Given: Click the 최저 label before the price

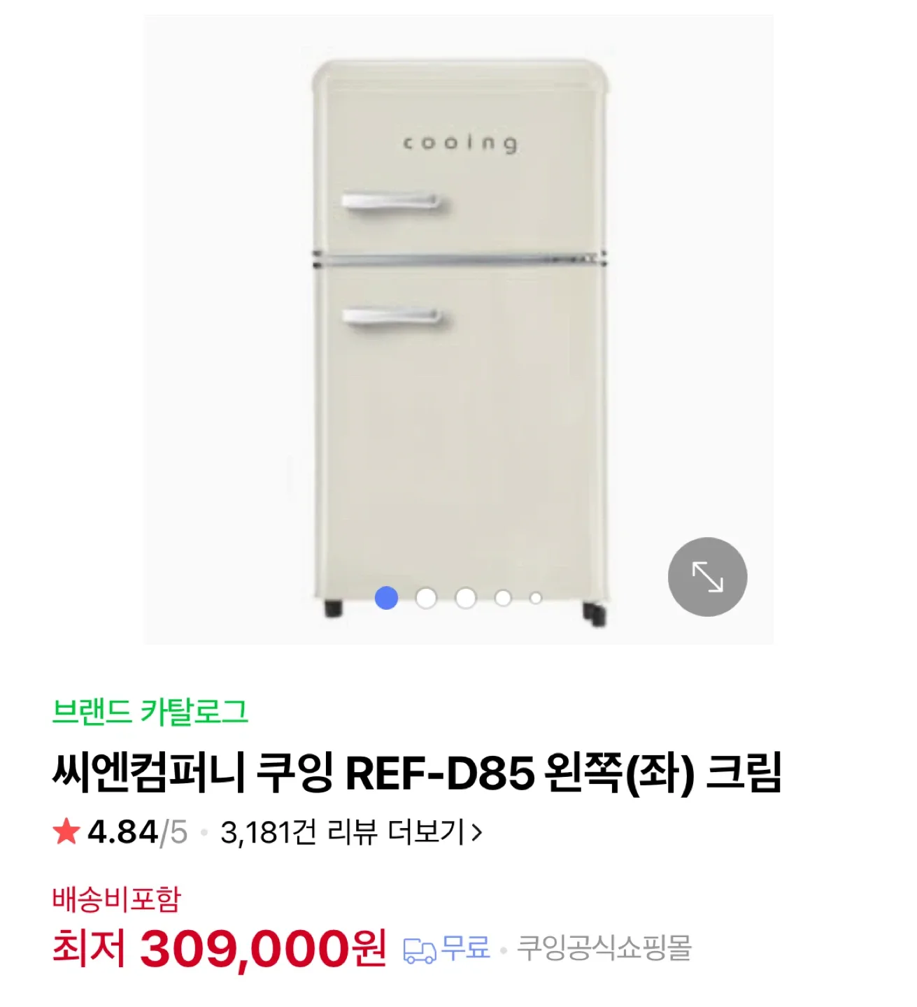Looking at the screenshot, I should click(x=88, y=949).
